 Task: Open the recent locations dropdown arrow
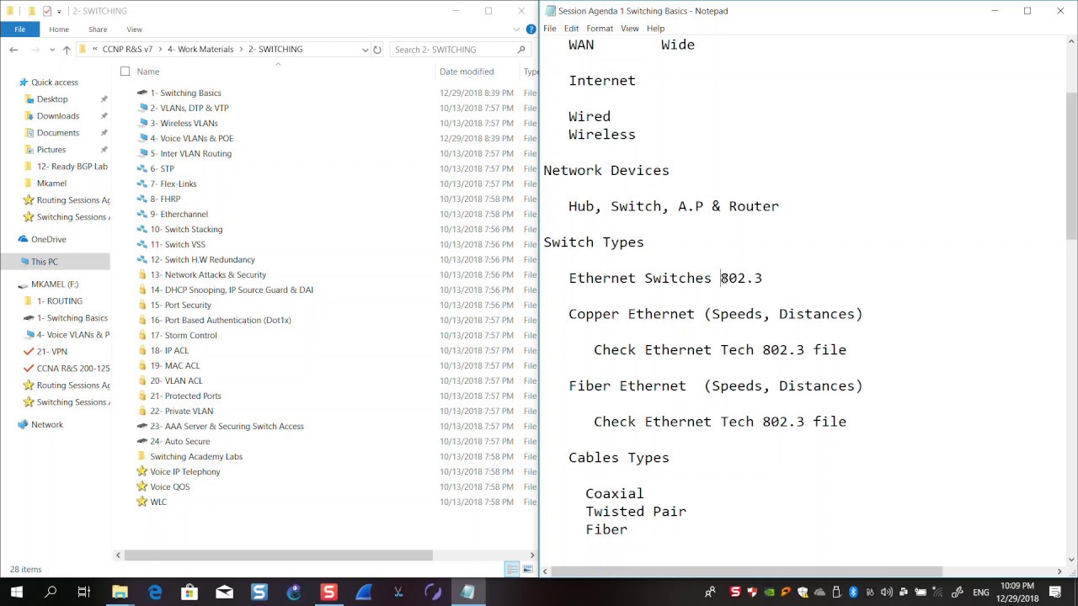(50, 50)
